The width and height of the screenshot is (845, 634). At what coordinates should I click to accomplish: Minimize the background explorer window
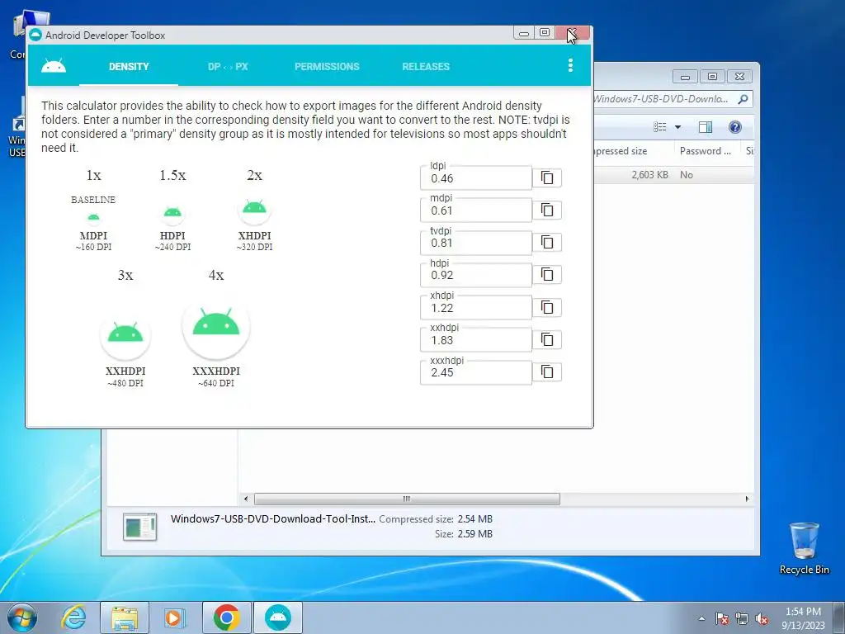click(686, 77)
